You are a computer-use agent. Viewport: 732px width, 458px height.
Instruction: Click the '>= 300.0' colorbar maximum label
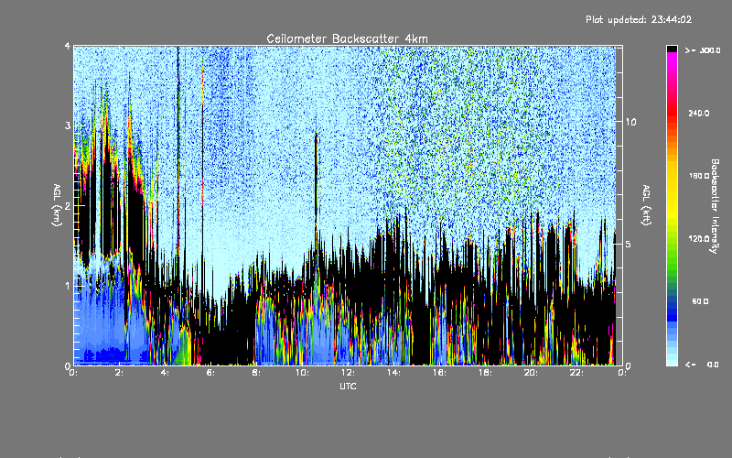703,50
